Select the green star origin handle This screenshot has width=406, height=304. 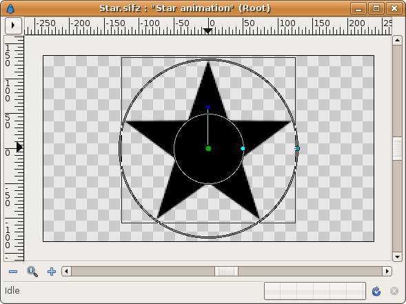click(x=208, y=148)
